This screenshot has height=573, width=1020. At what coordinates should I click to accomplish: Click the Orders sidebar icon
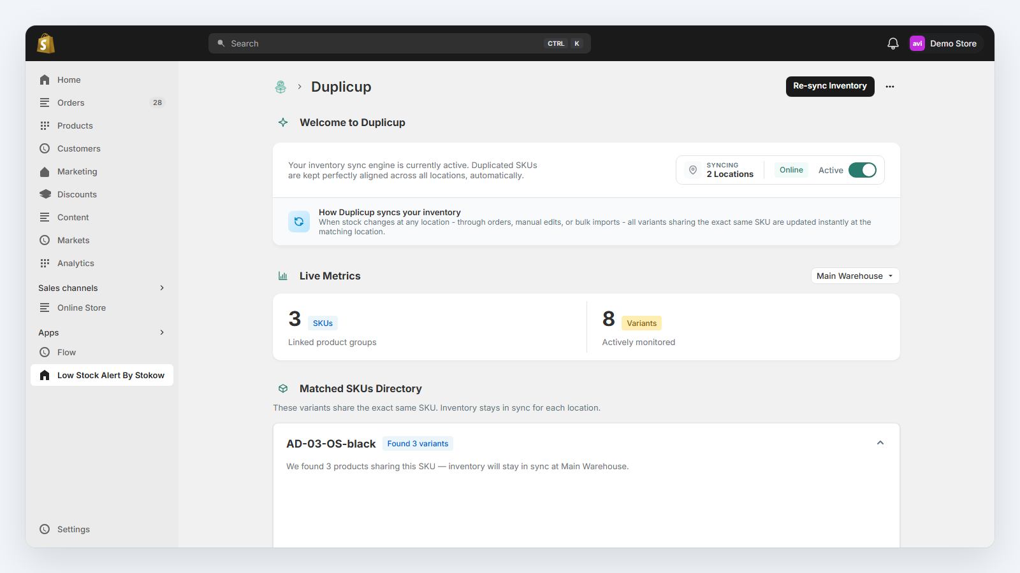(45, 103)
